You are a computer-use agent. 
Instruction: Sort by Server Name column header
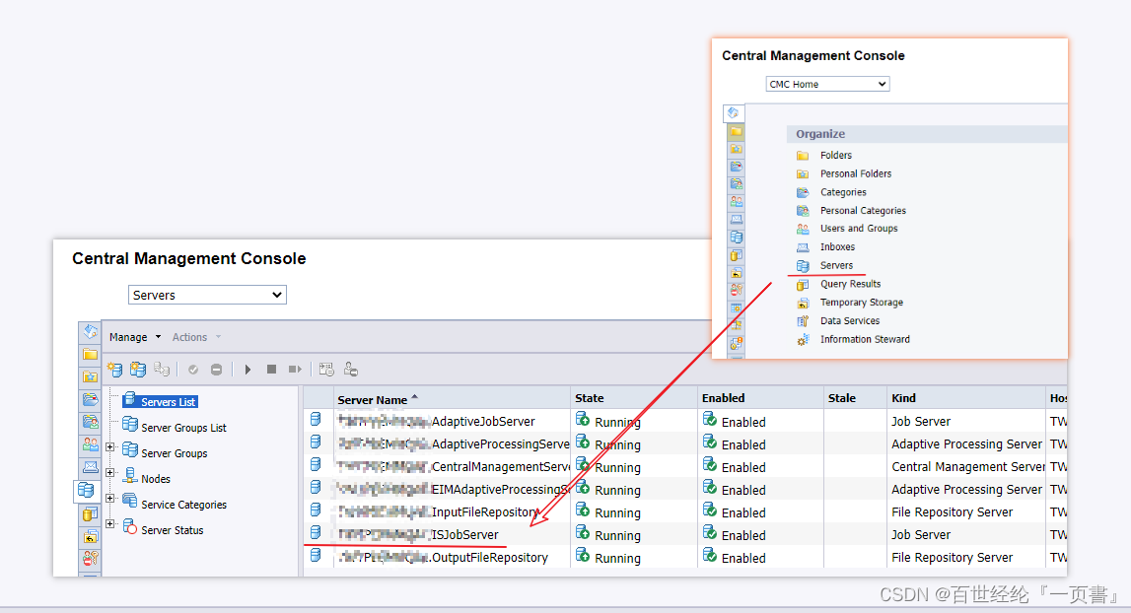click(x=372, y=399)
